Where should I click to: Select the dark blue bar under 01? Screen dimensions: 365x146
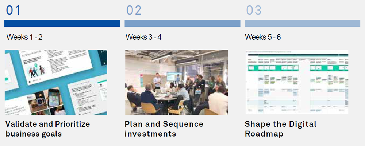pyautogui.click(x=62, y=23)
